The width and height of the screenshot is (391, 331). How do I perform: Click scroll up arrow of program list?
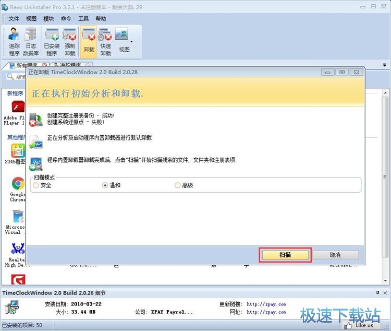tap(385, 93)
